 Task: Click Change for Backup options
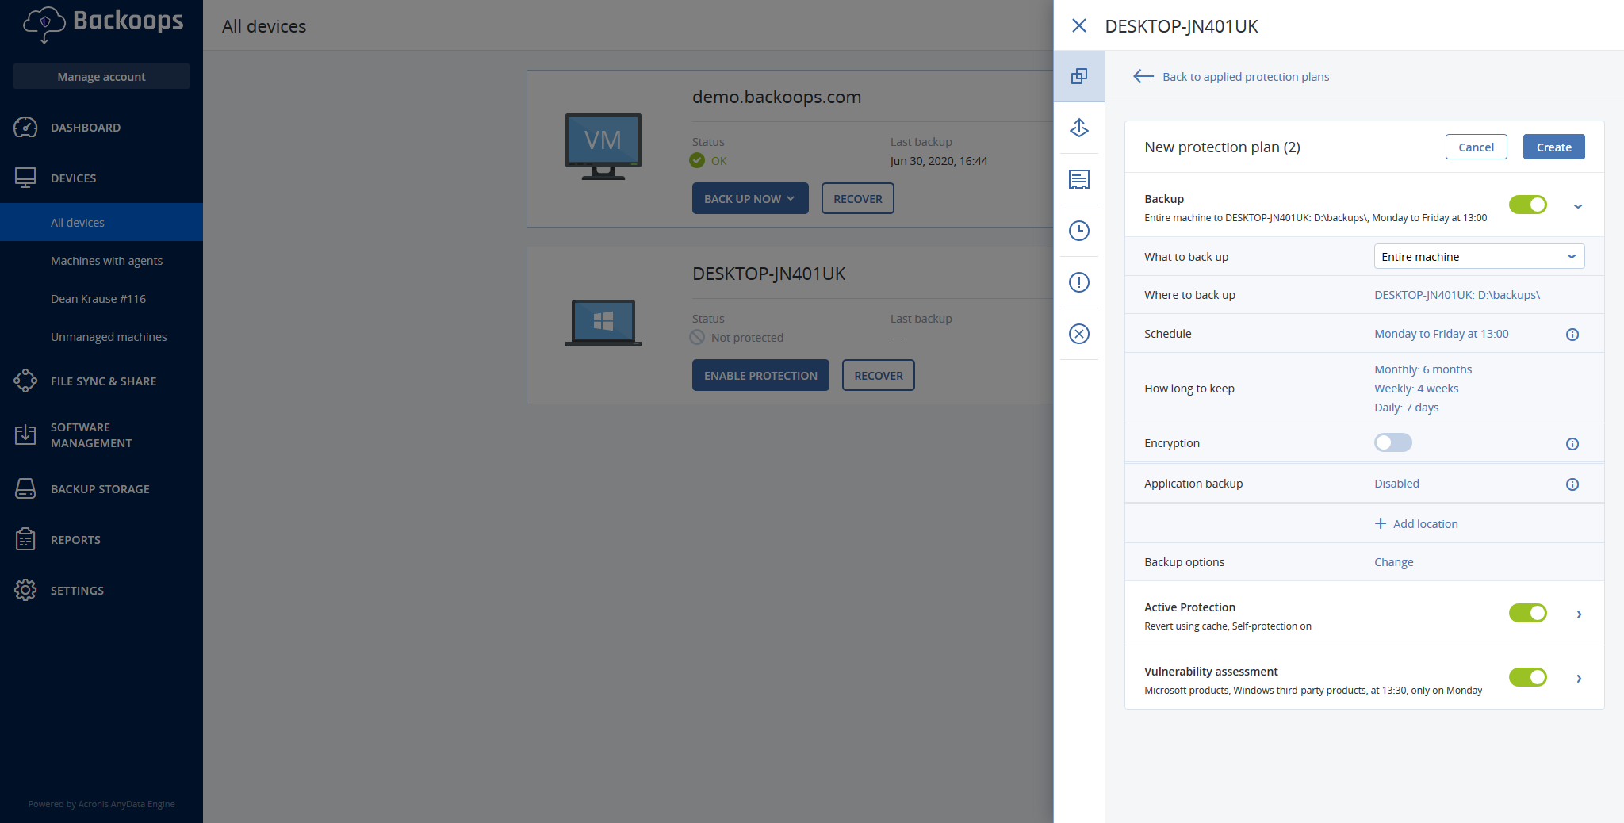(1393, 561)
